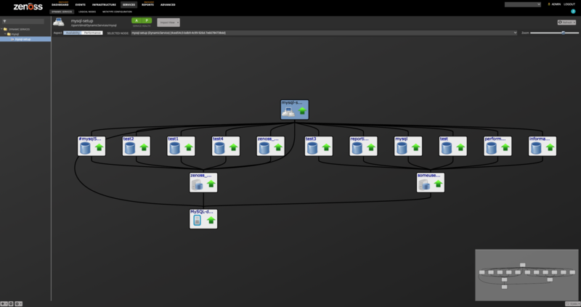Click the Zenoss logo
This screenshot has width=581, height=307.
point(28,7)
